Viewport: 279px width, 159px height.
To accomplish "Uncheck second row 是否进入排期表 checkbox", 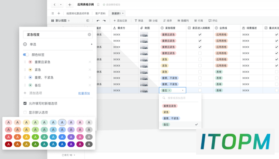I will click(200, 41).
